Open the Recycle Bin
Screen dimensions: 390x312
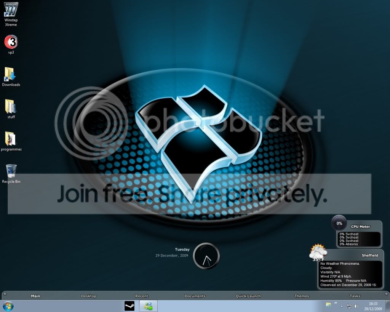11,174
